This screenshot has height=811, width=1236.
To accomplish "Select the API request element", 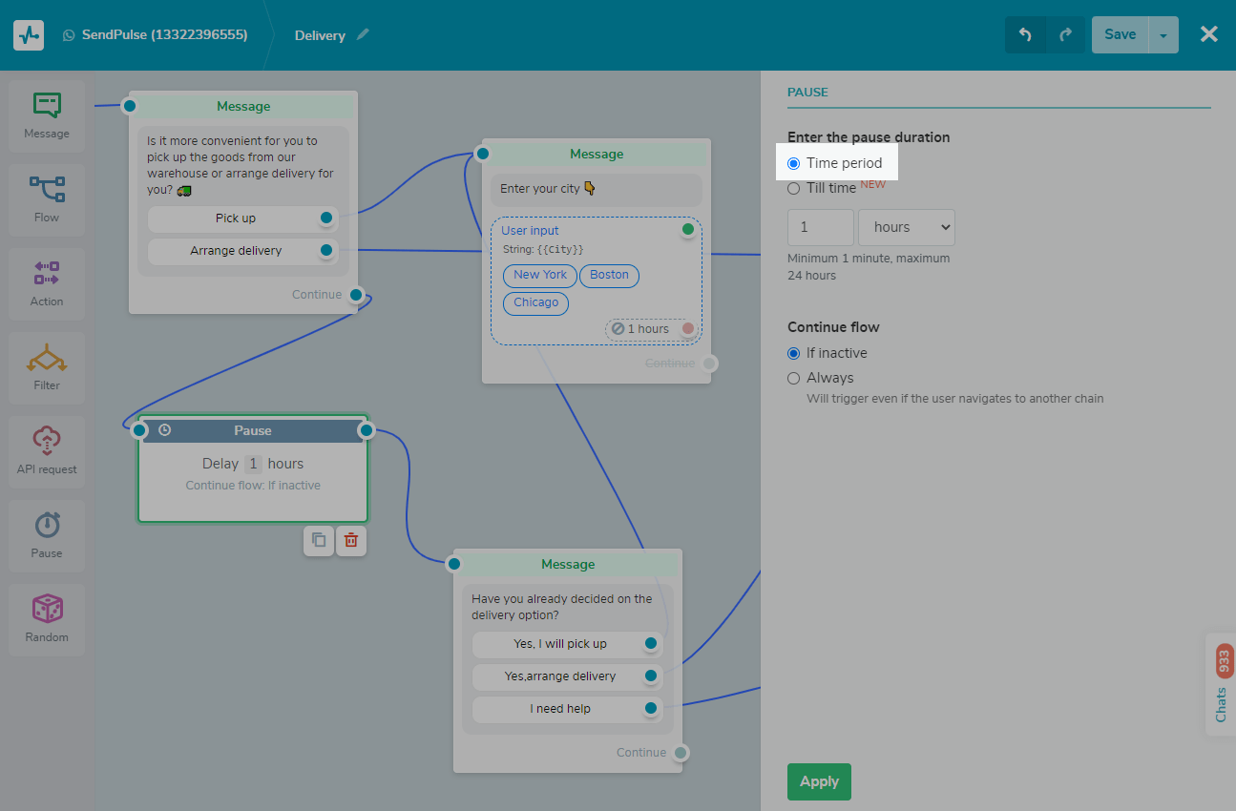I will (47, 452).
